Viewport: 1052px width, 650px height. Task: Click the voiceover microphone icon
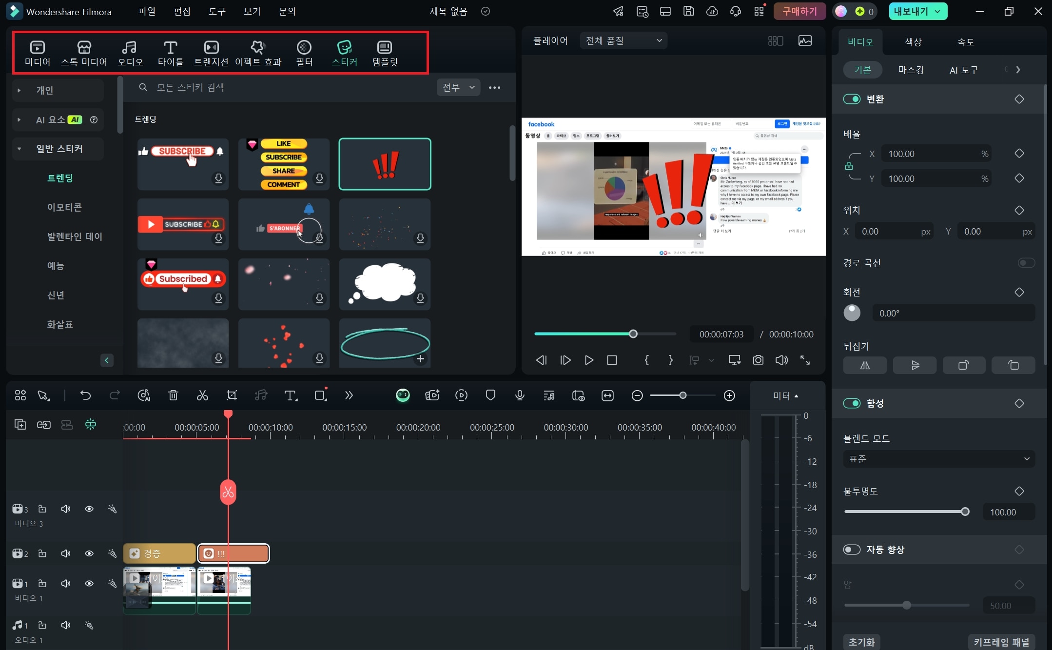(520, 395)
